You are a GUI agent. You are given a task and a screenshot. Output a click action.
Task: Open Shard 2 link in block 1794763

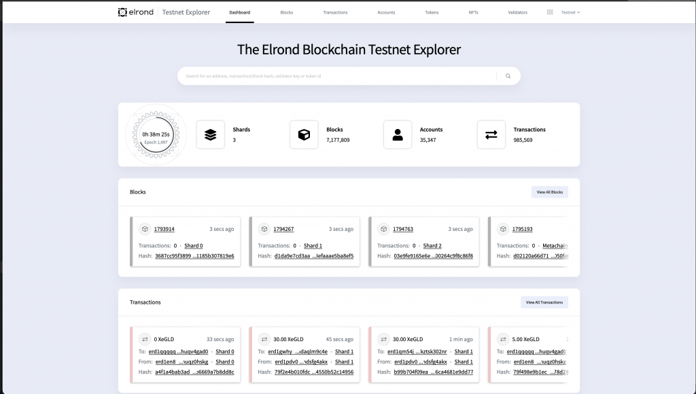click(x=432, y=245)
